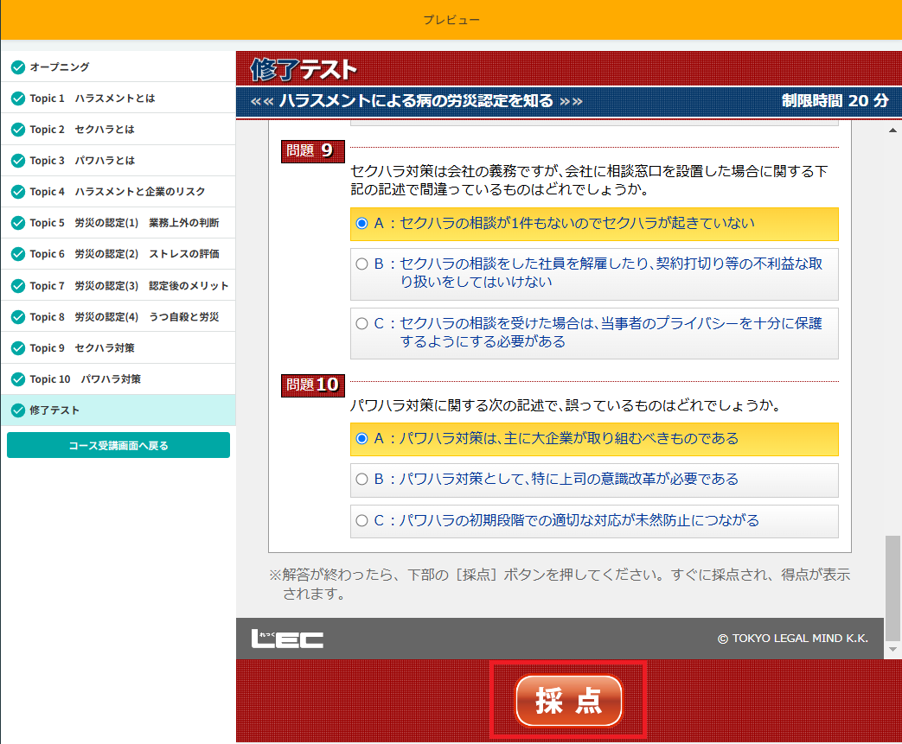Click the プレビュー title text

click(x=451, y=20)
